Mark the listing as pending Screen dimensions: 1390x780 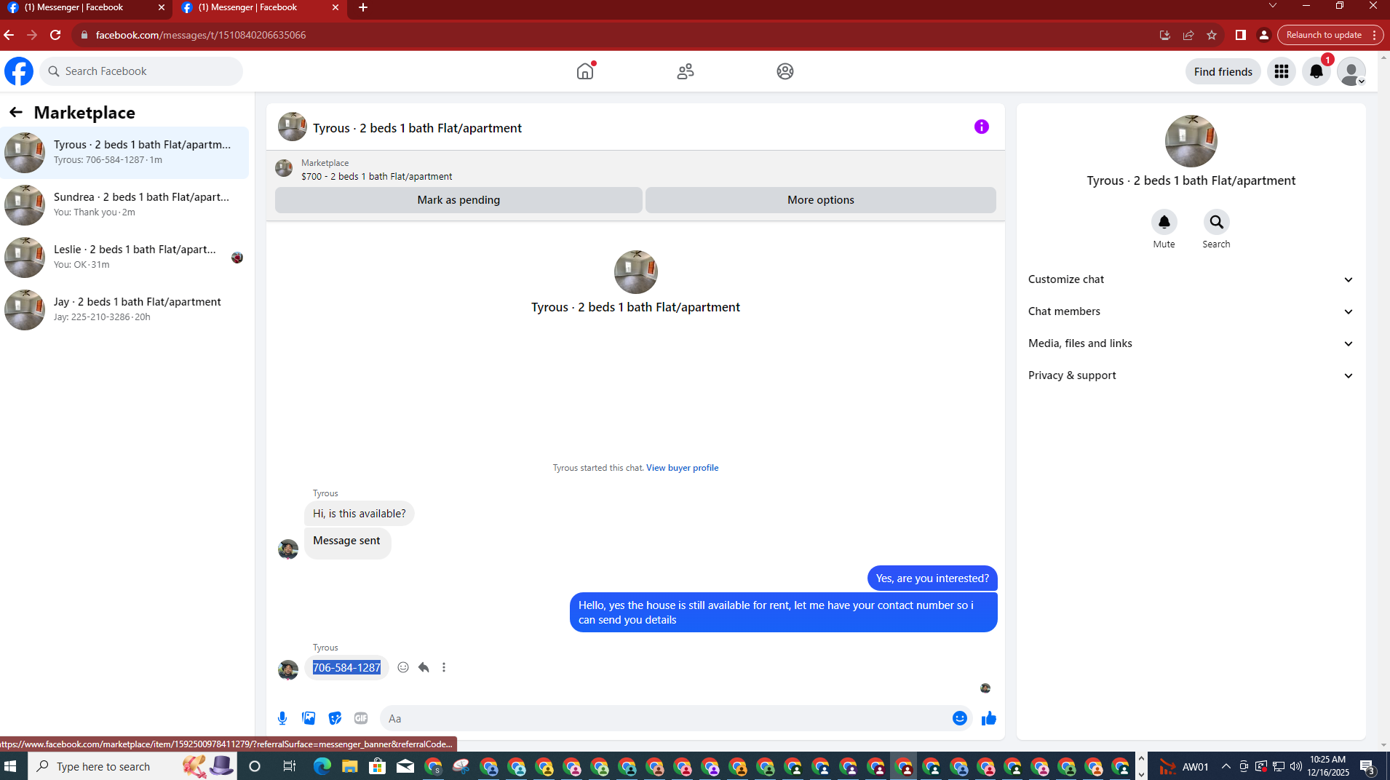point(458,200)
